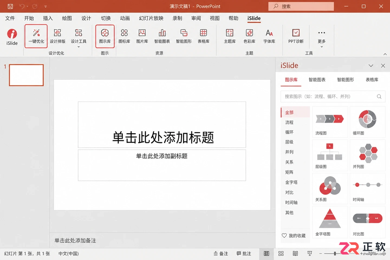Select normal view button in status bar

tap(266, 253)
